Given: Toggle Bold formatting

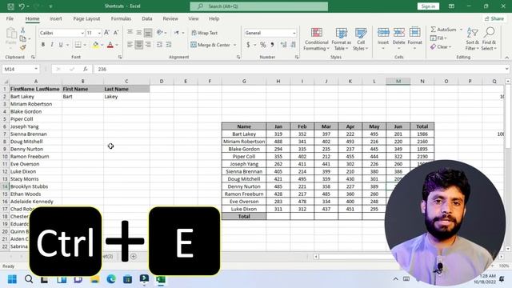Looking at the screenshot, I should 42,45.
